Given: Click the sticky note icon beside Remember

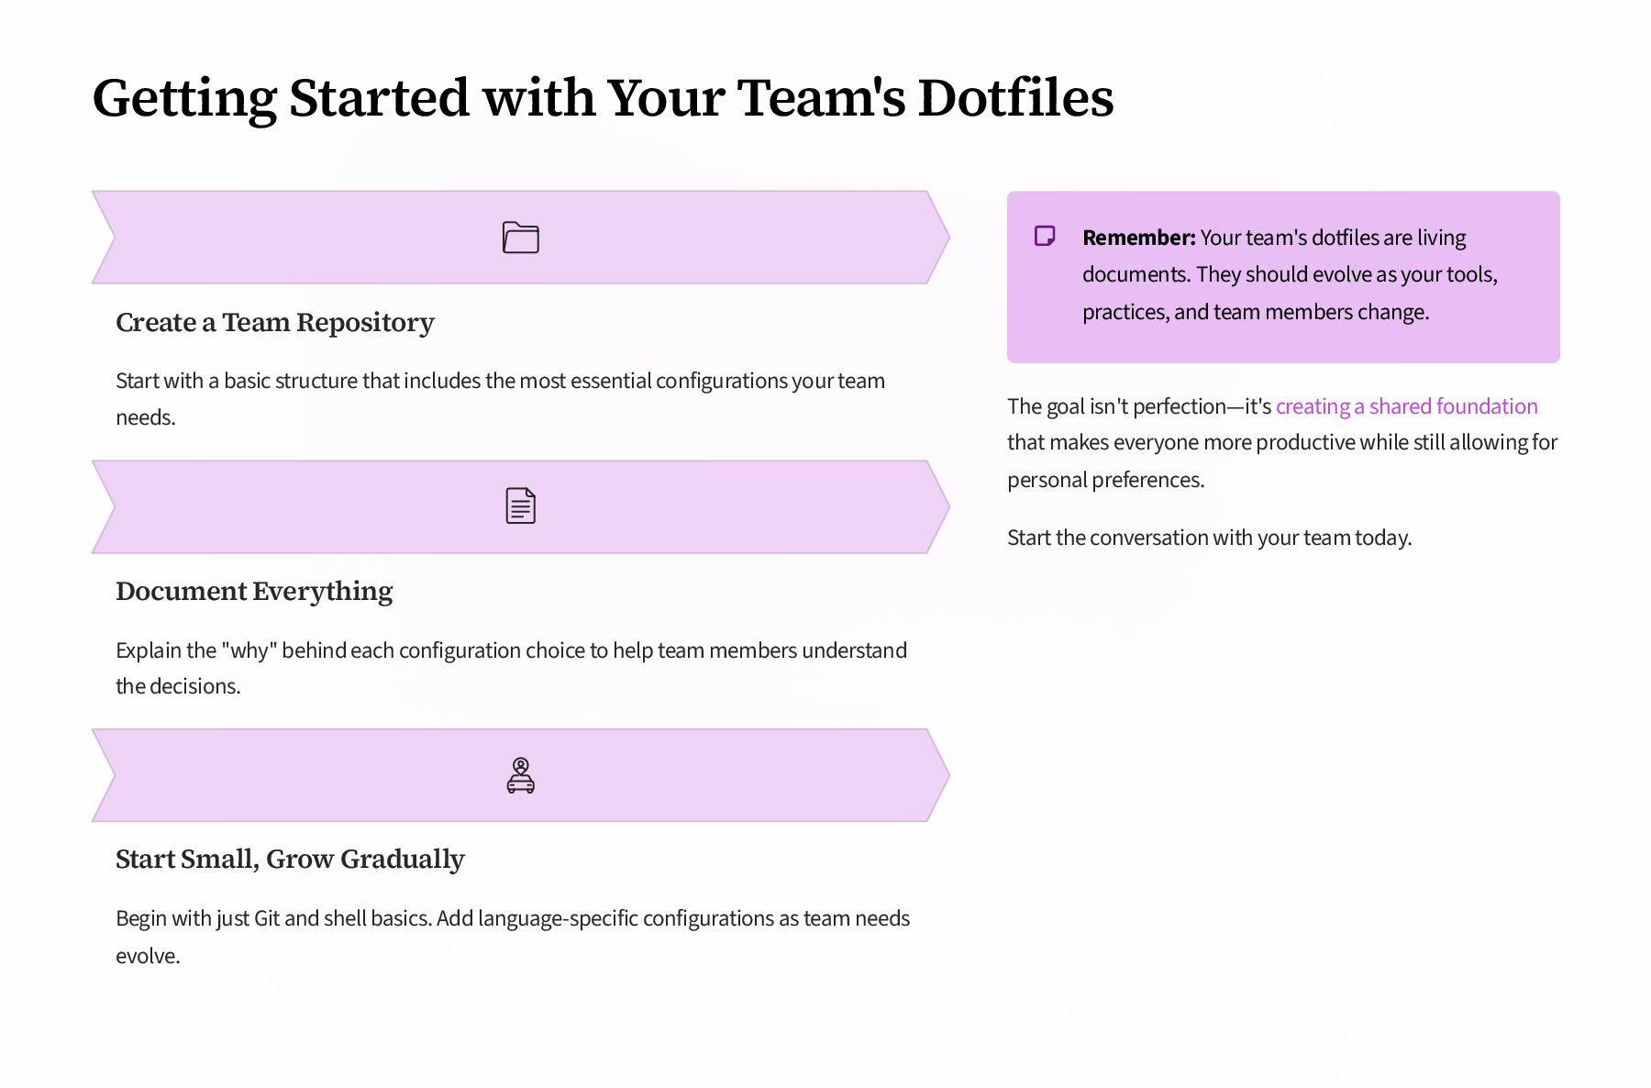Looking at the screenshot, I should [1045, 237].
